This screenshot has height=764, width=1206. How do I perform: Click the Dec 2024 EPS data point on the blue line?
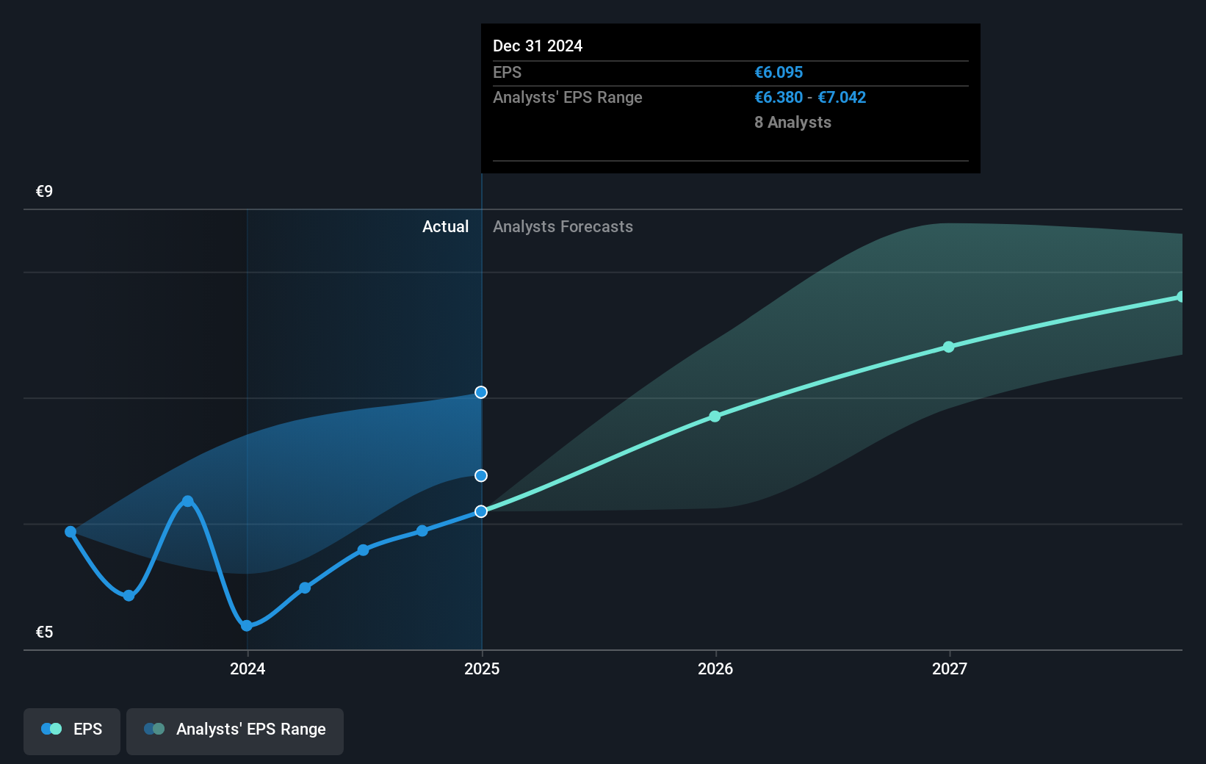(x=481, y=511)
